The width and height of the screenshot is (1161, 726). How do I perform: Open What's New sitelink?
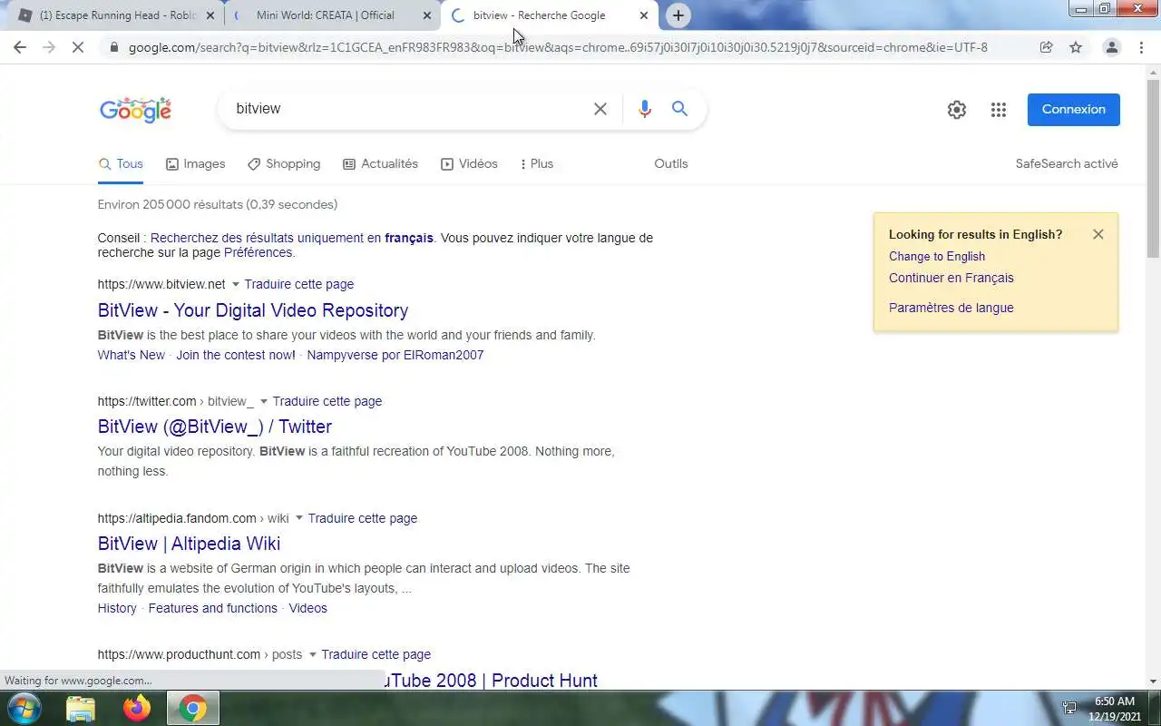tap(132, 355)
